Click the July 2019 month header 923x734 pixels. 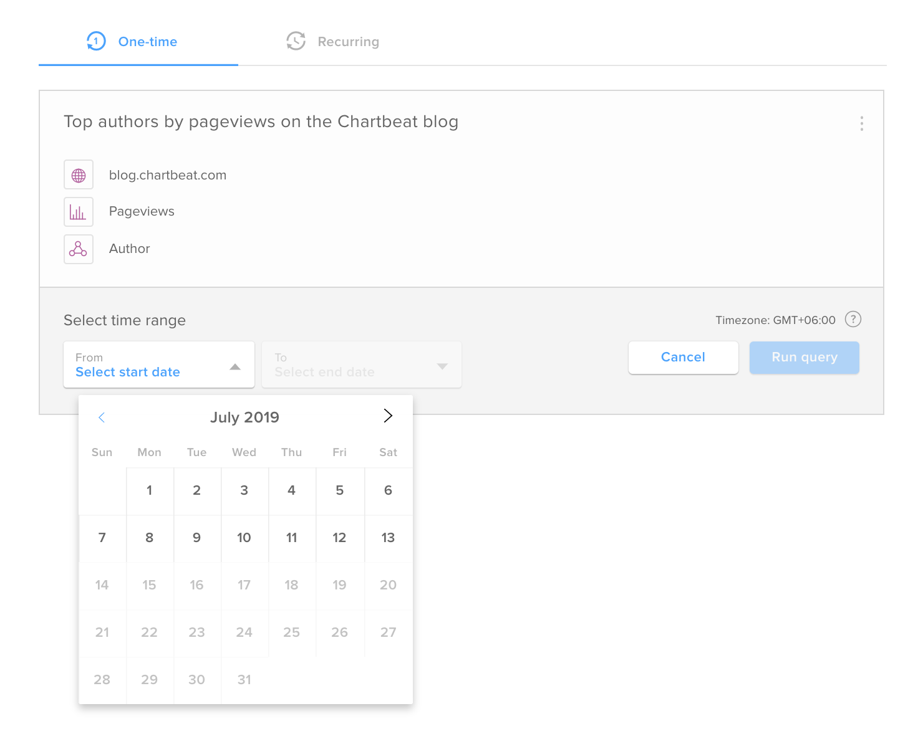coord(244,417)
